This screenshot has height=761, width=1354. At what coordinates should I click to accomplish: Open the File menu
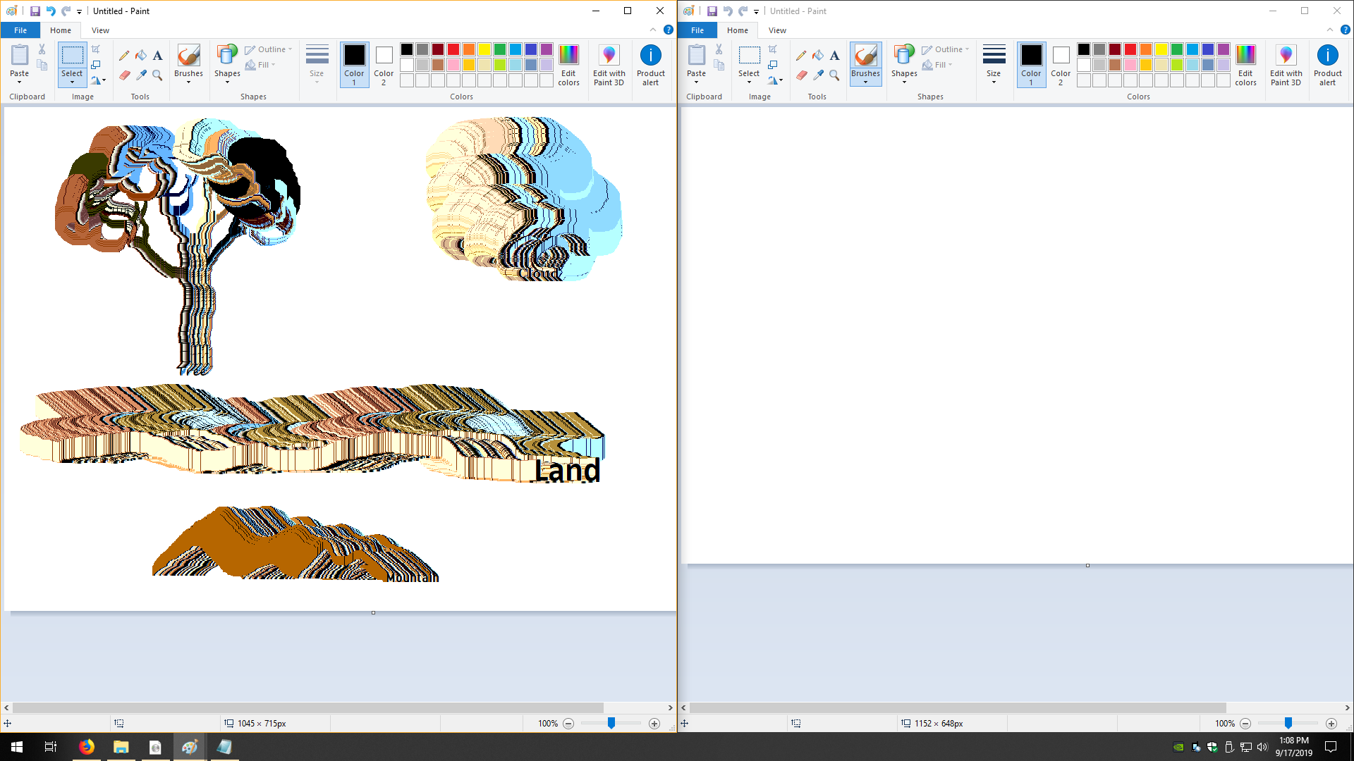click(20, 30)
